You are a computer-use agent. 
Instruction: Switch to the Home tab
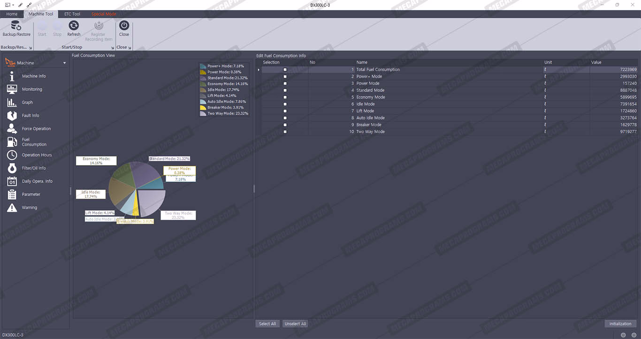tap(12, 14)
